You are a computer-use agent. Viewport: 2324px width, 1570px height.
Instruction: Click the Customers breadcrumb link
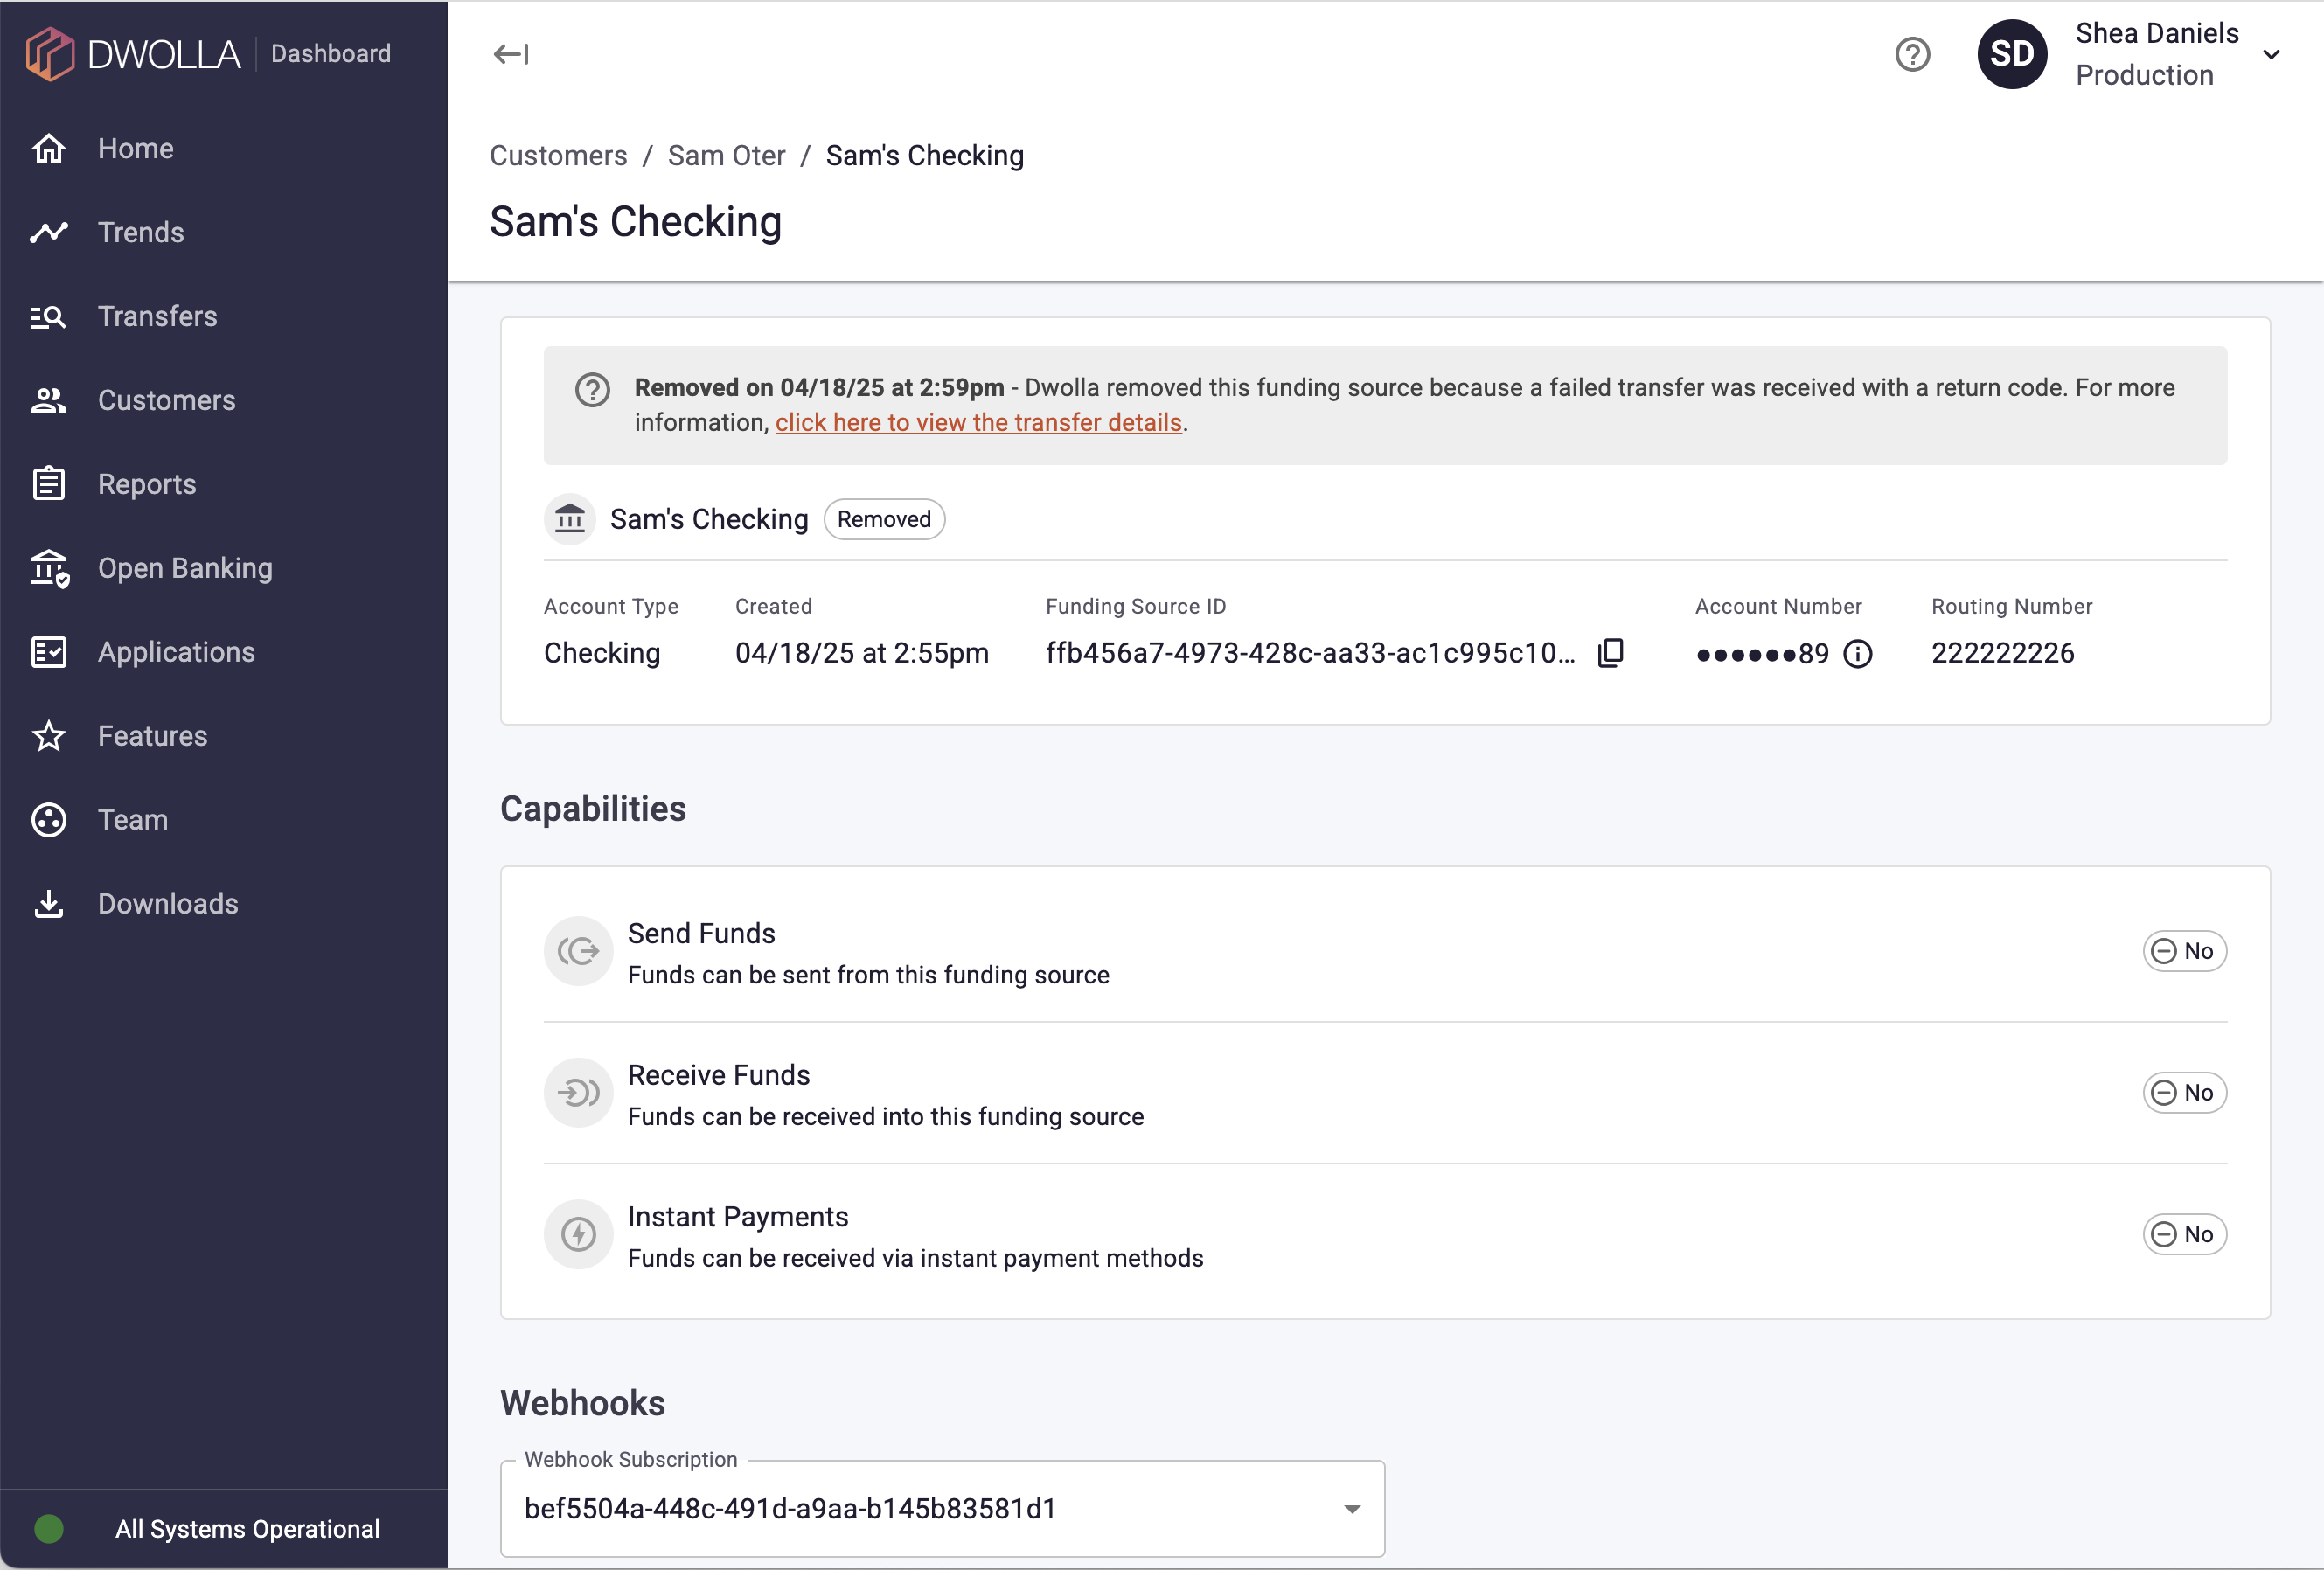558,156
